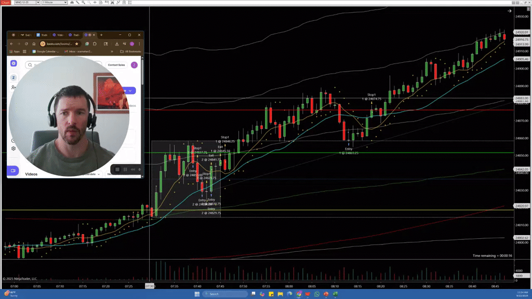The image size is (532, 299).
Task: Open the Loom settings gear icon
Action: pyautogui.click(x=13, y=148)
